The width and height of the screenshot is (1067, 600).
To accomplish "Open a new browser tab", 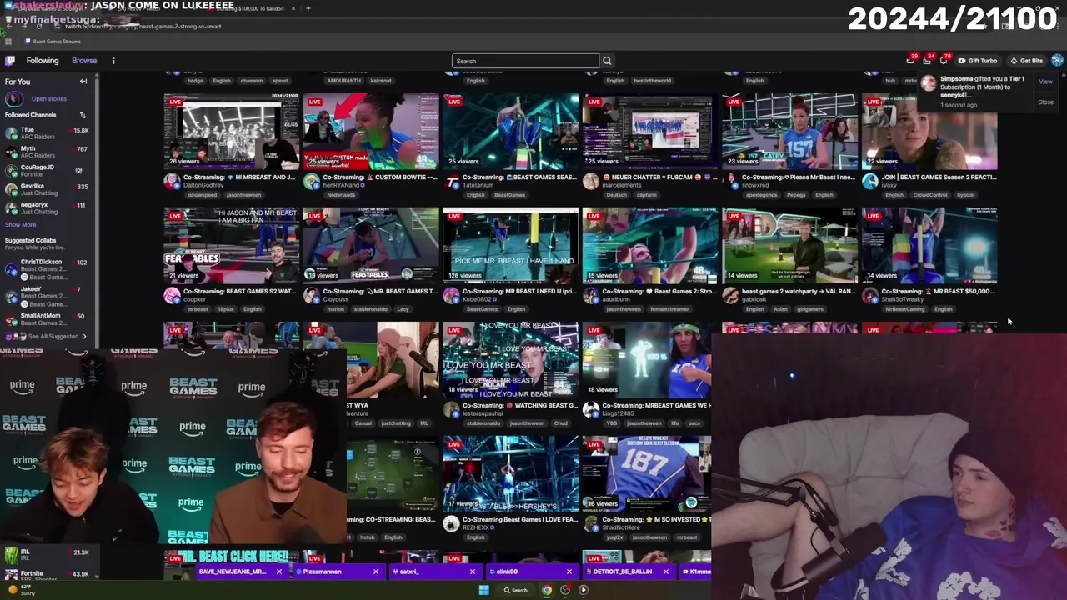I will [308, 8].
